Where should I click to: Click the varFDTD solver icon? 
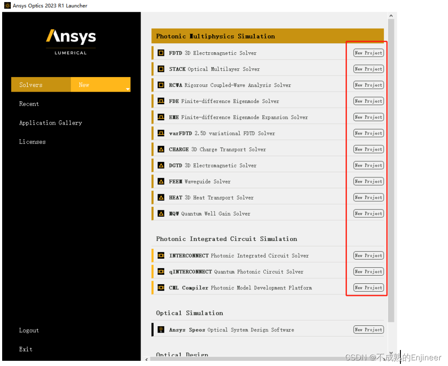tap(161, 133)
